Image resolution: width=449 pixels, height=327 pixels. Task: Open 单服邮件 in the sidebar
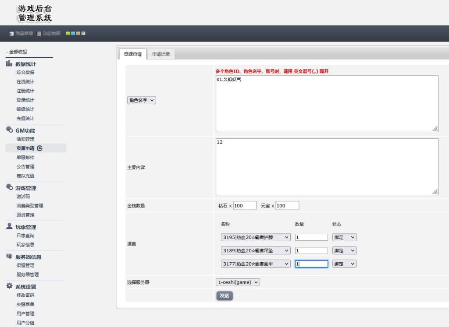coord(25,157)
